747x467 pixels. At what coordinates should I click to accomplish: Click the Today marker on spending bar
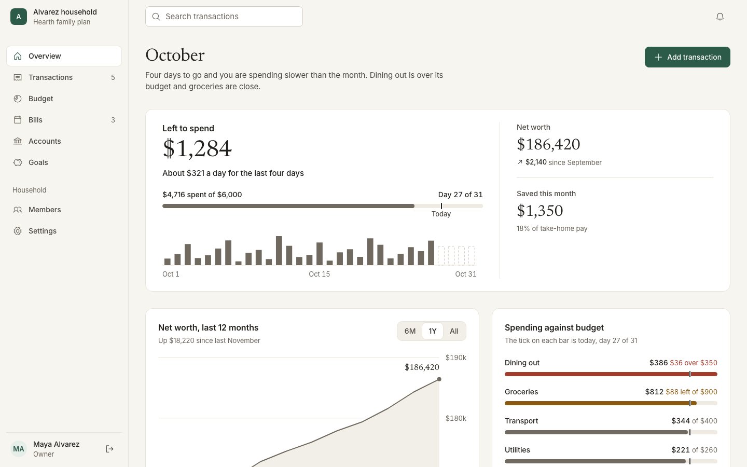(441, 206)
